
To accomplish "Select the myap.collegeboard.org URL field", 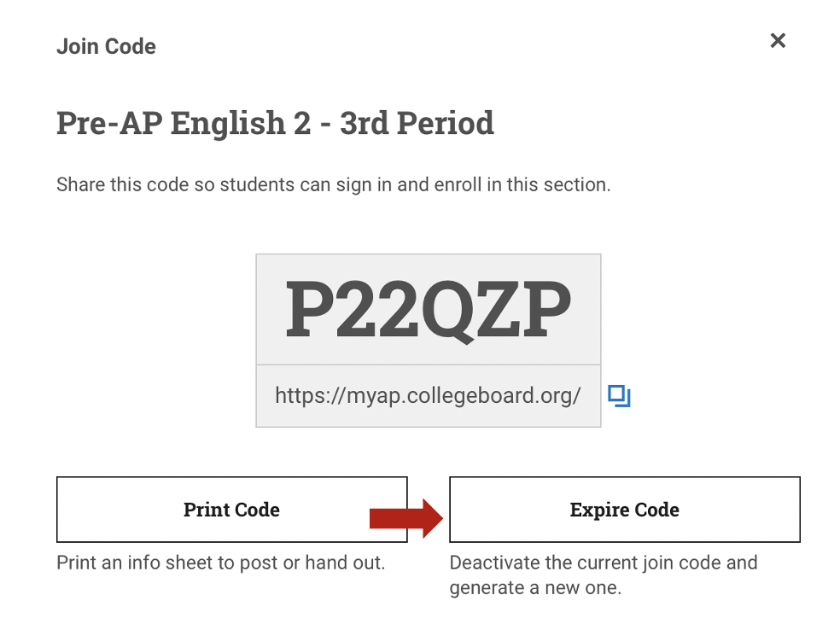I will click(428, 396).
